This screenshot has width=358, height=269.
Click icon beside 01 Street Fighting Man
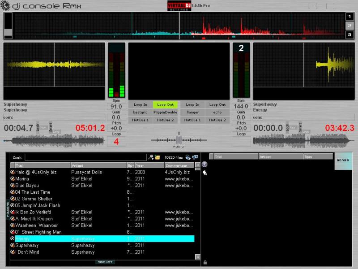pos(13,232)
